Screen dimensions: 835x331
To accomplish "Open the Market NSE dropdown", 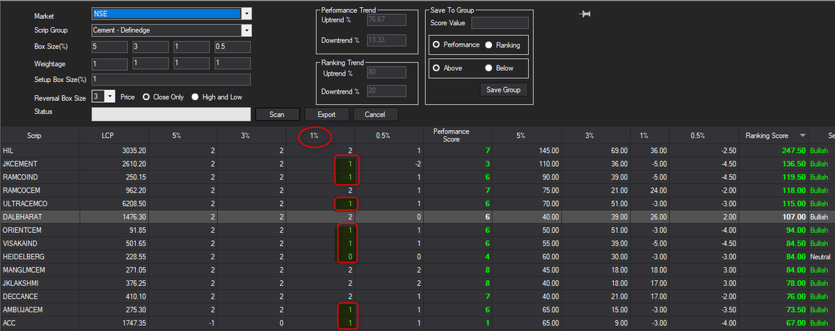I will click(247, 14).
